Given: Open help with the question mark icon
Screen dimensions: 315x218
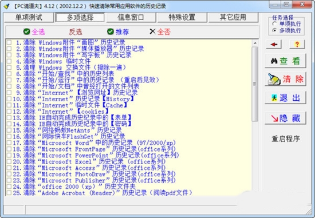Looking at the screenshot, I should [297, 45].
